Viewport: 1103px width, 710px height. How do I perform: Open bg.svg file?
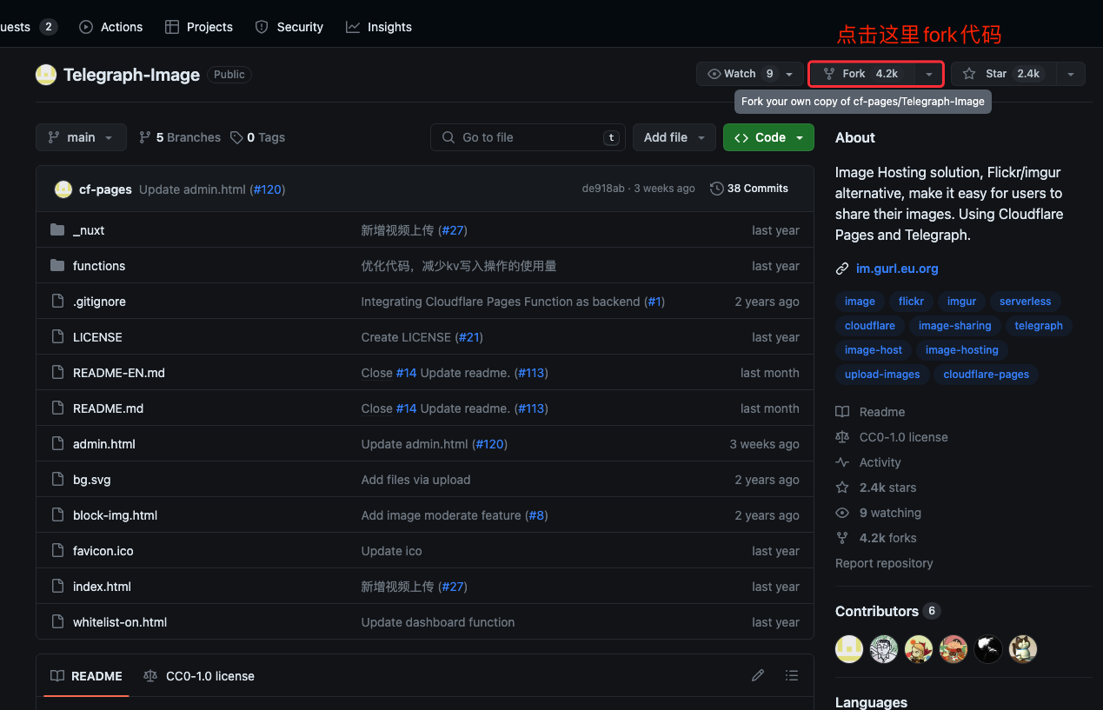pyautogui.click(x=92, y=480)
